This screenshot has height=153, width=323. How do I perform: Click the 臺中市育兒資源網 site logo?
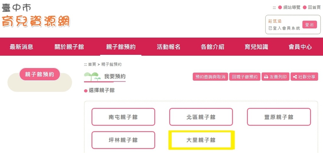pyautogui.click(x=36, y=16)
